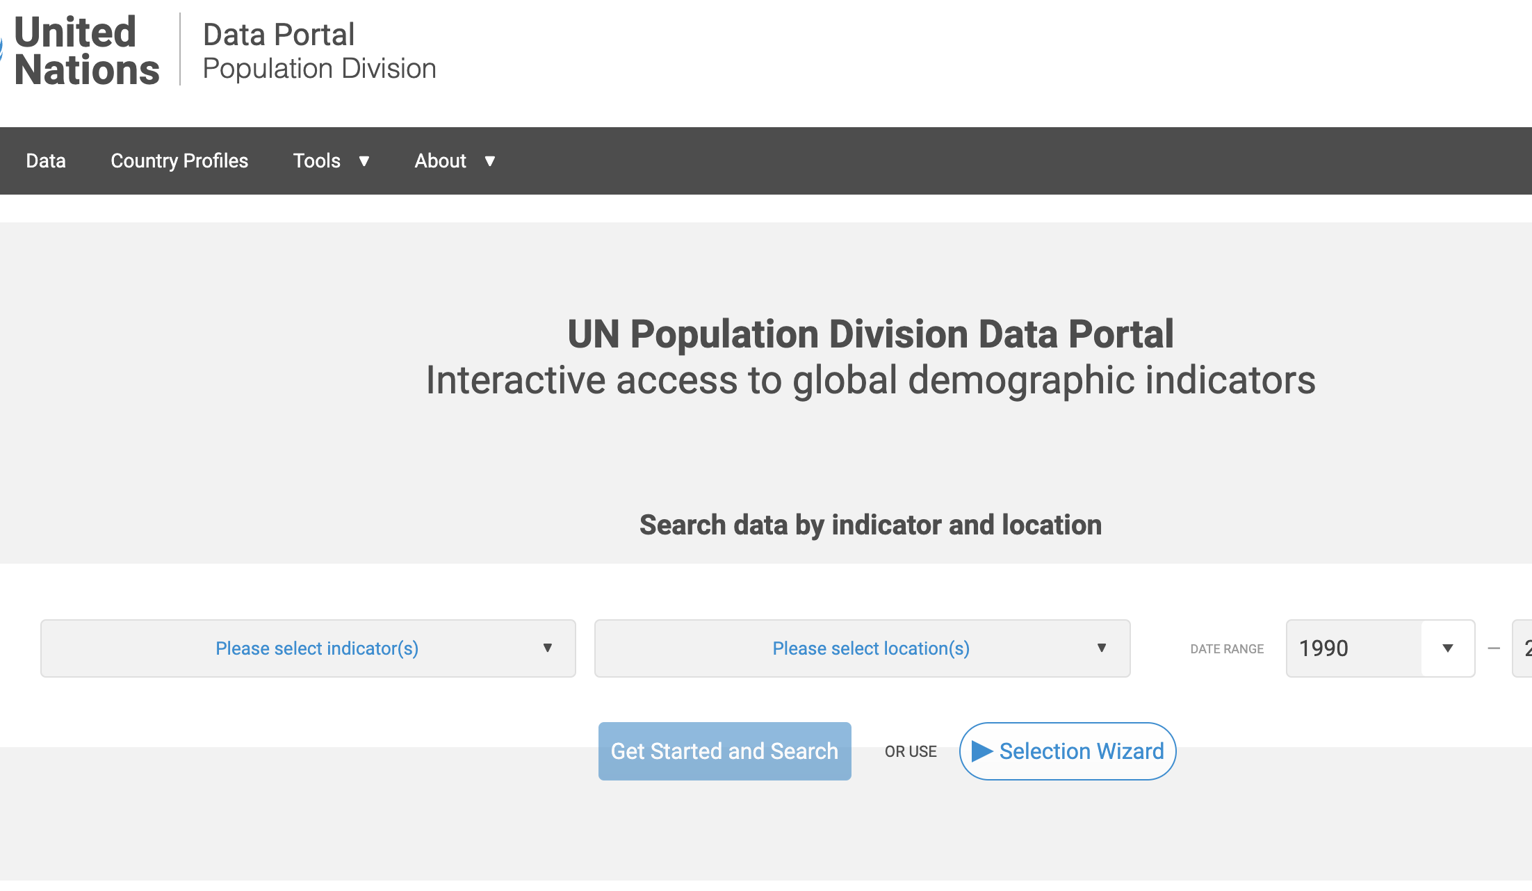The height and width of the screenshot is (891, 1532).
Task: Click the OR USE text
Action: 911,751
